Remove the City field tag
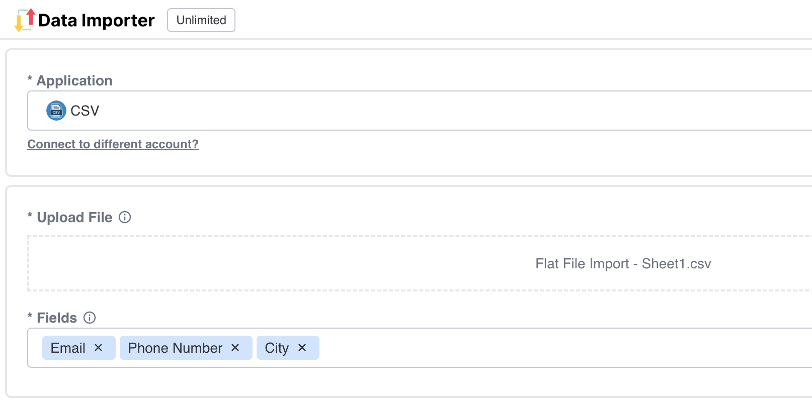The height and width of the screenshot is (404, 812). coord(302,348)
